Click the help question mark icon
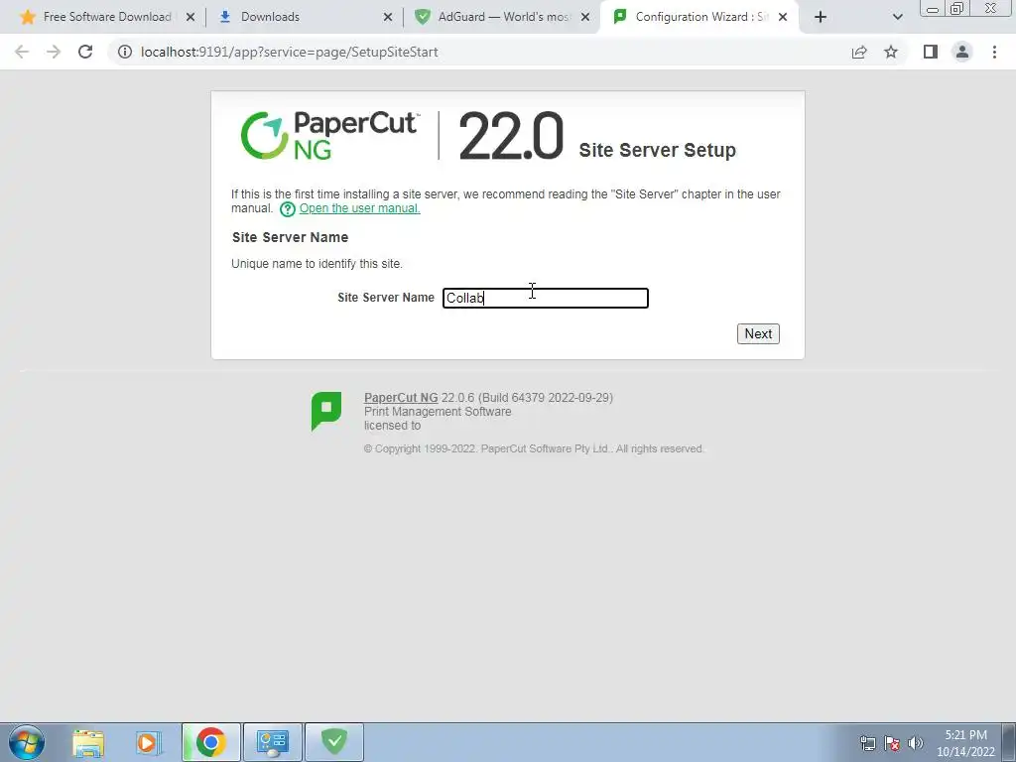The width and height of the screenshot is (1016, 762). click(287, 208)
